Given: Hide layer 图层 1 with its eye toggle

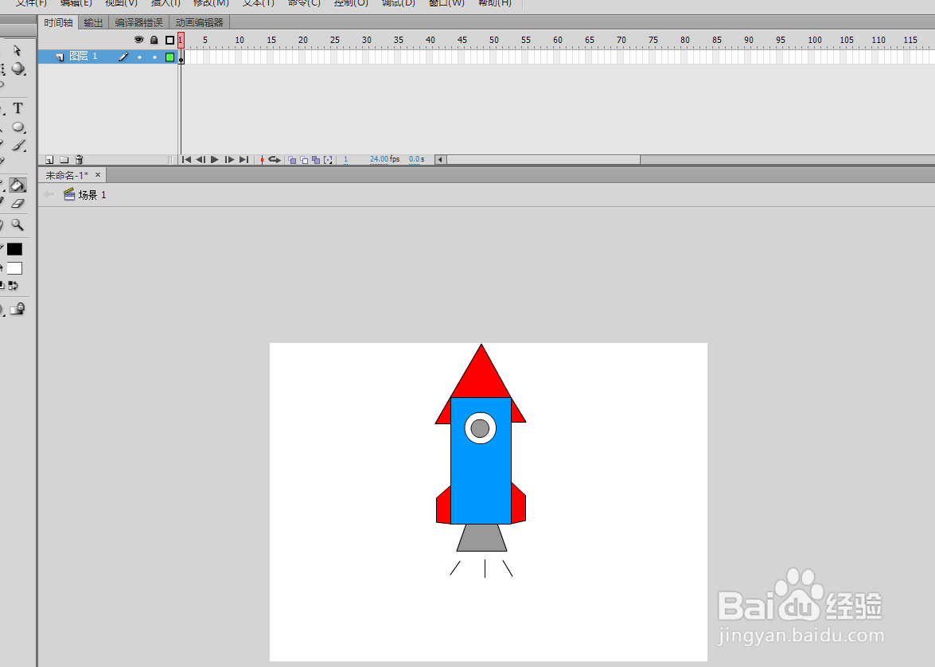Looking at the screenshot, I should click(x=139, y=57).
